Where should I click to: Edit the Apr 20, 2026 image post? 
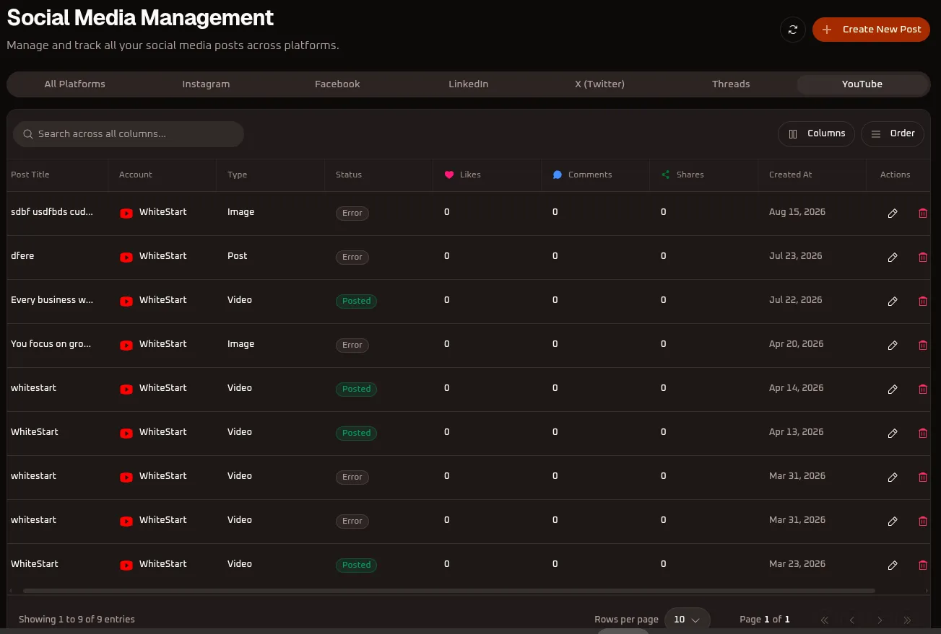(893, 345)
